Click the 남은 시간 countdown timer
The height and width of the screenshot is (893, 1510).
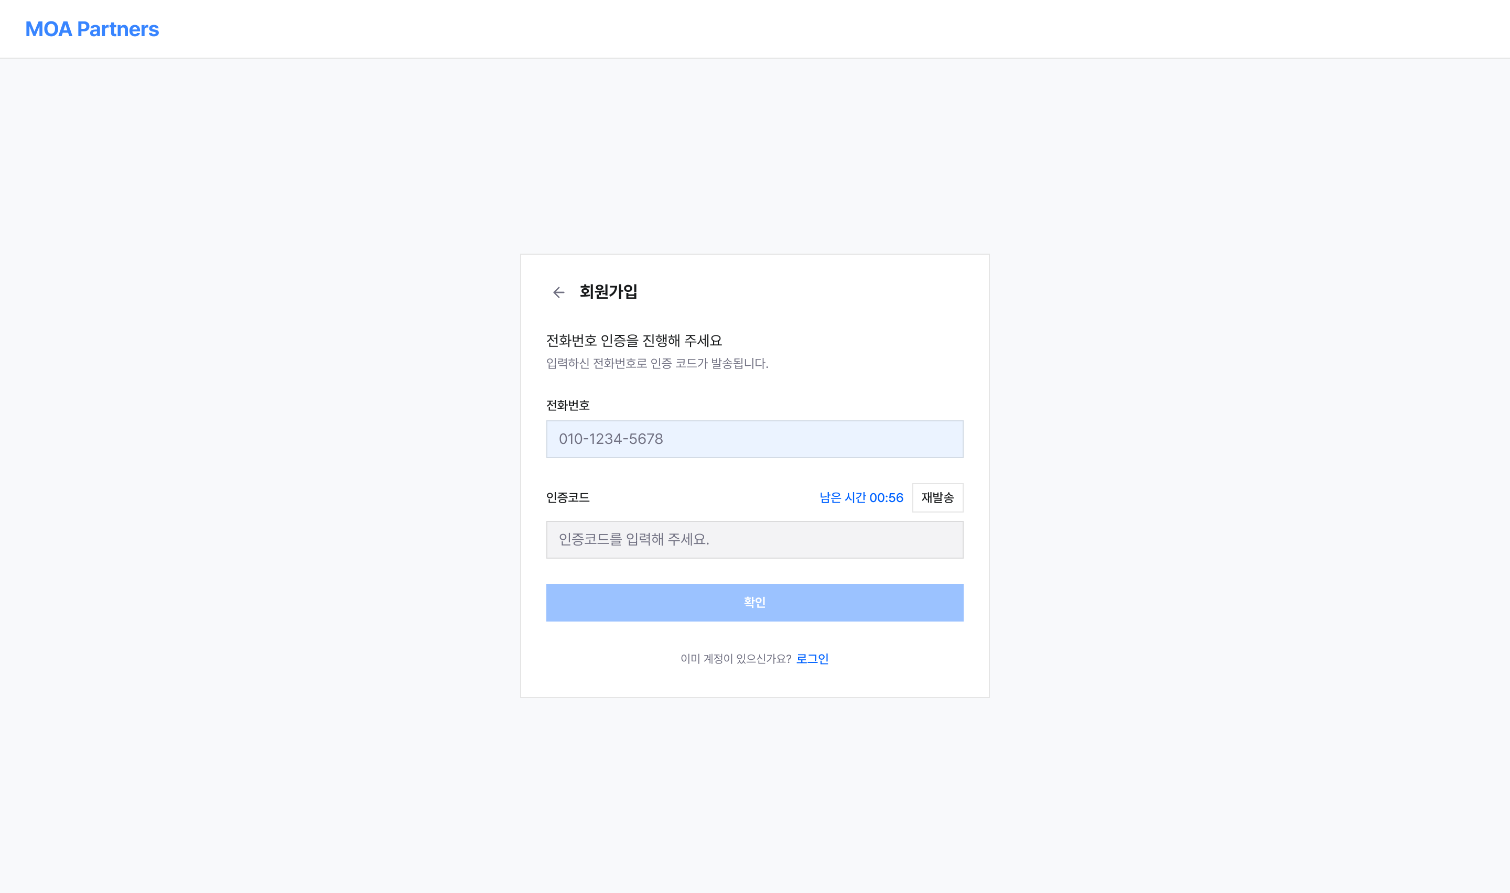(x=860, y=498)
